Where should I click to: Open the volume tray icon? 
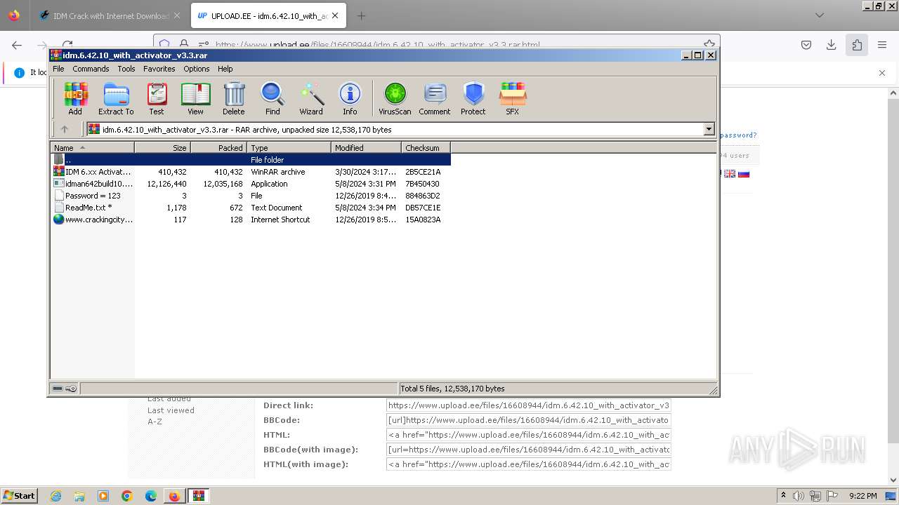pos(799,496)
